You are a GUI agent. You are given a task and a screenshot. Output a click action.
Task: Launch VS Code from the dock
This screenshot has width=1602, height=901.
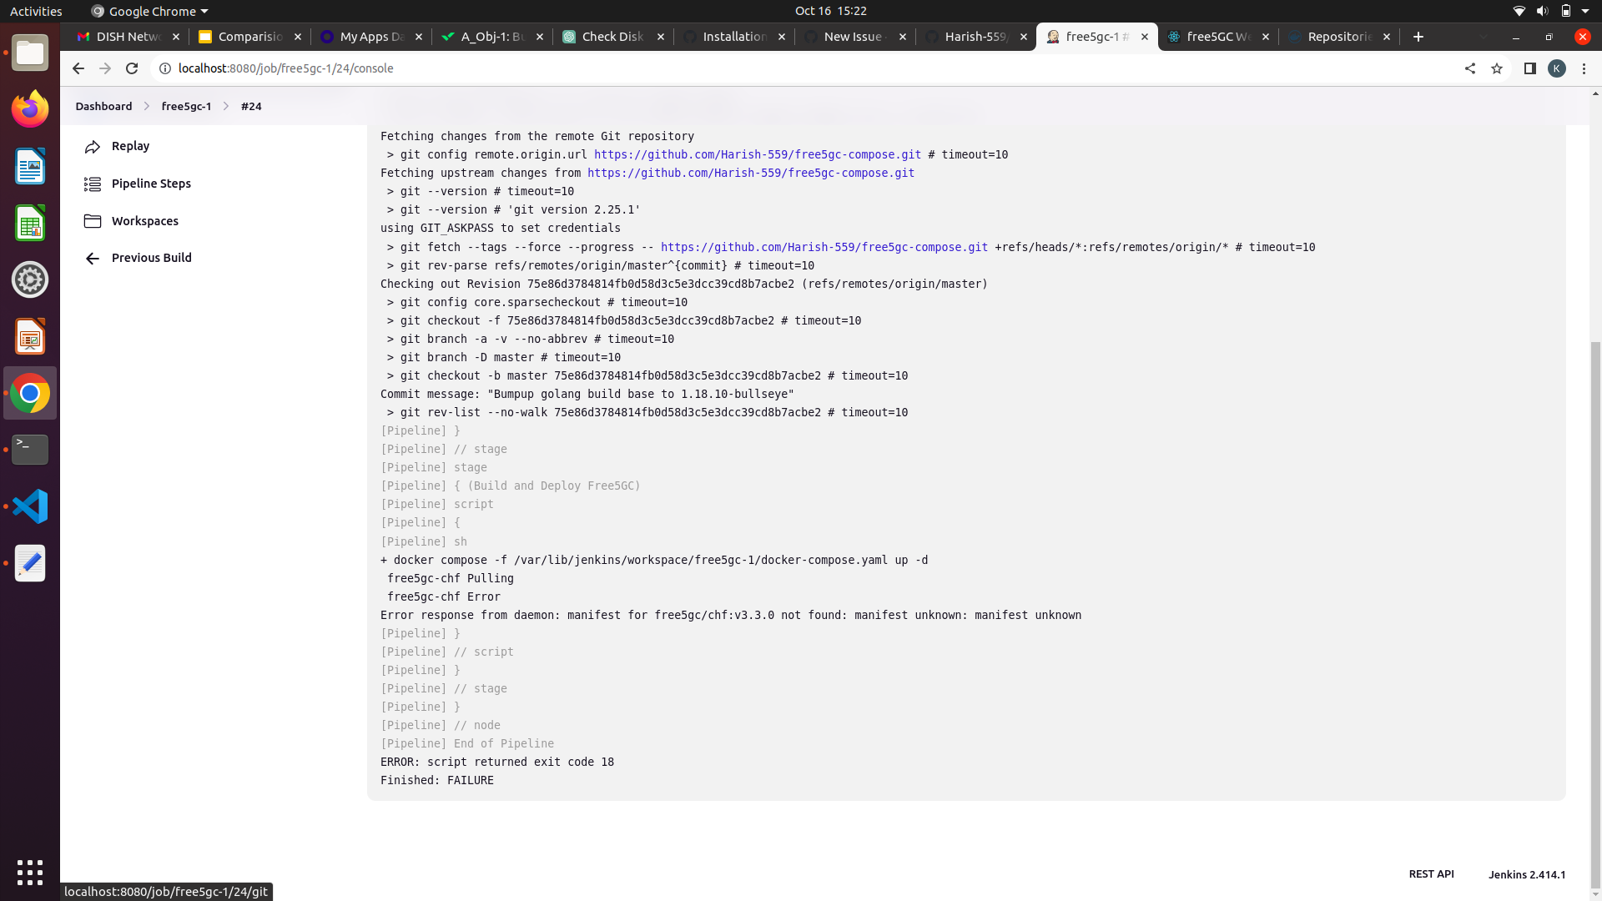(x=30, y=506)
